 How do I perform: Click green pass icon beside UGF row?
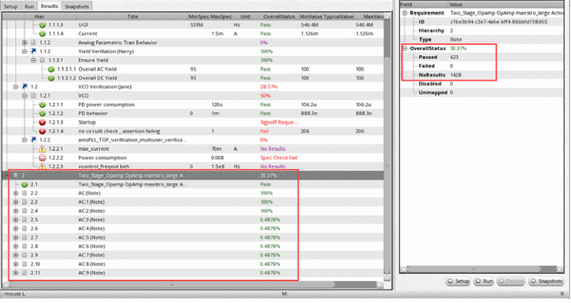[x=43, y=25]
